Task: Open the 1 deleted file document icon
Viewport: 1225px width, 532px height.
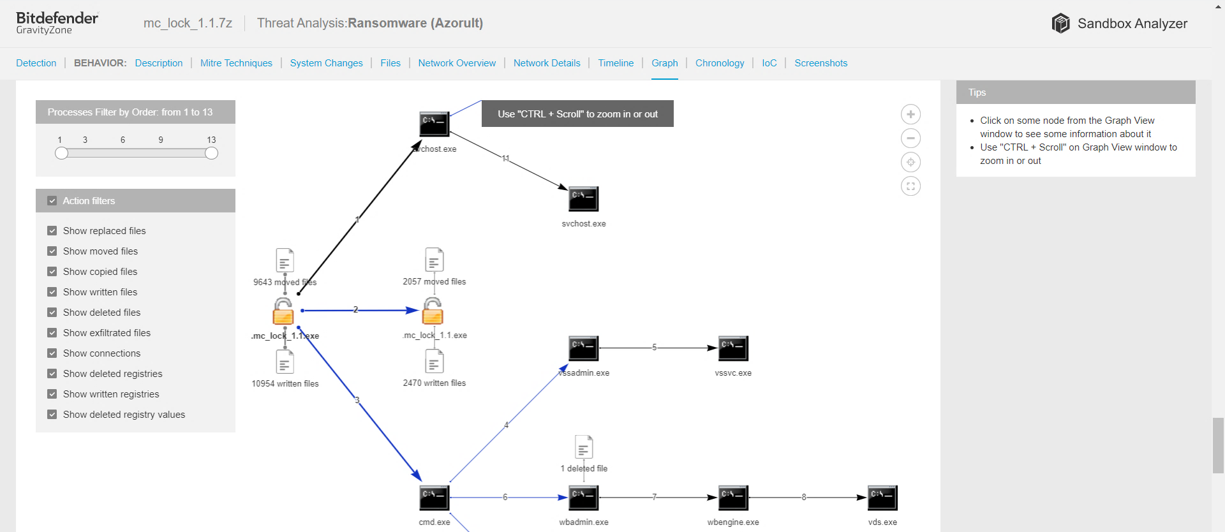Action: click(584, 447)
